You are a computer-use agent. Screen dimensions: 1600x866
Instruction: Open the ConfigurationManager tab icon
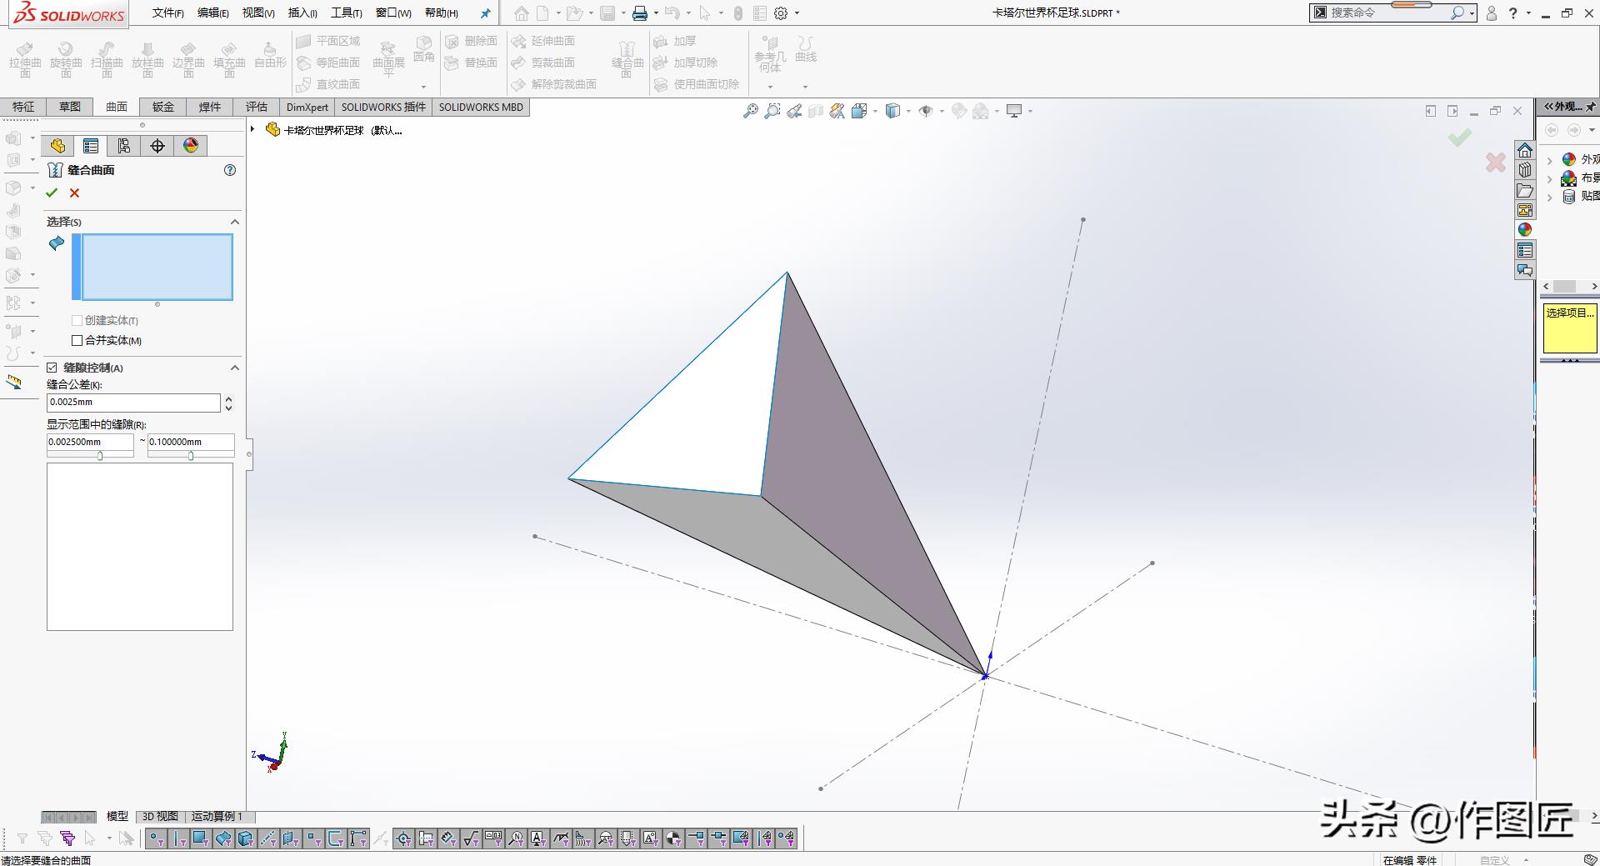(124, 146)
